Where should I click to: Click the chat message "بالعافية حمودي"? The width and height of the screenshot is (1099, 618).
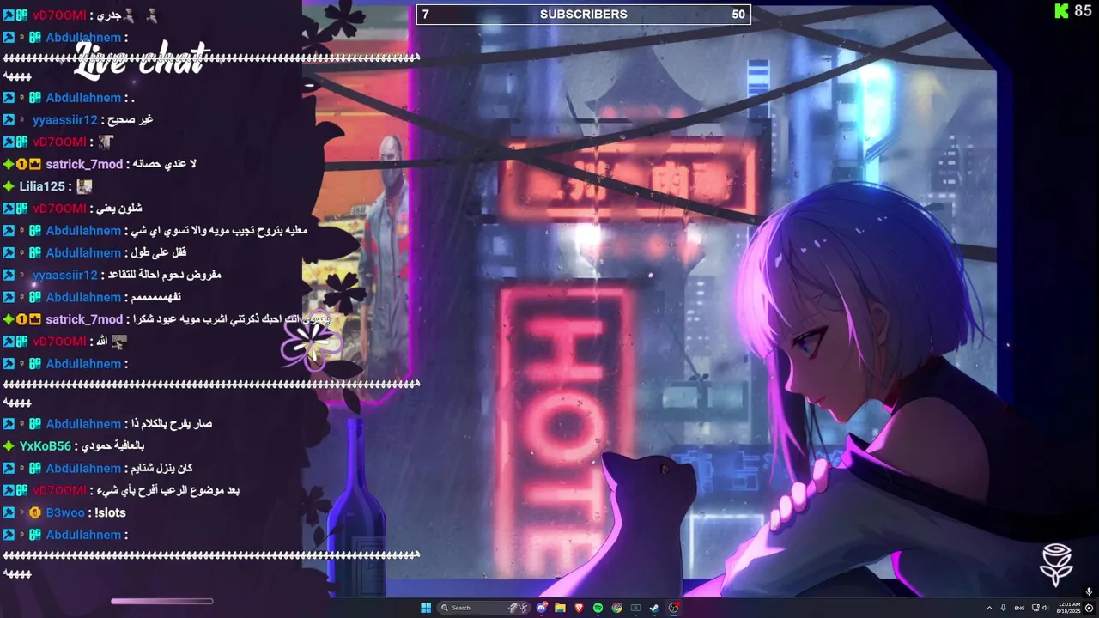click(112, 446)
